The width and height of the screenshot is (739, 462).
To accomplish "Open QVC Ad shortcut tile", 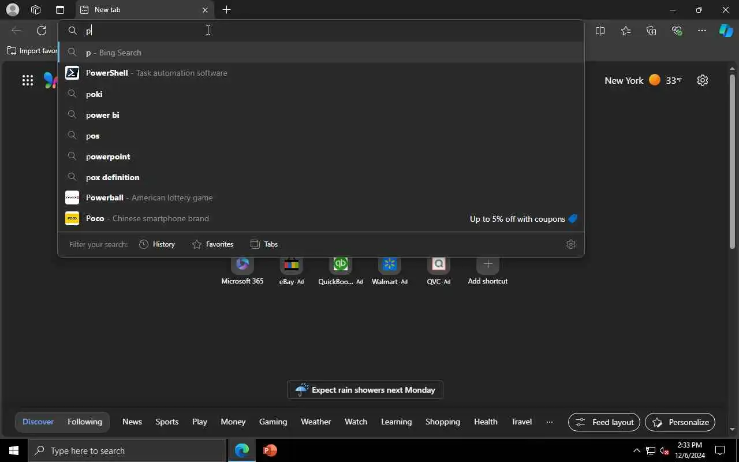I will coord(439,271).
